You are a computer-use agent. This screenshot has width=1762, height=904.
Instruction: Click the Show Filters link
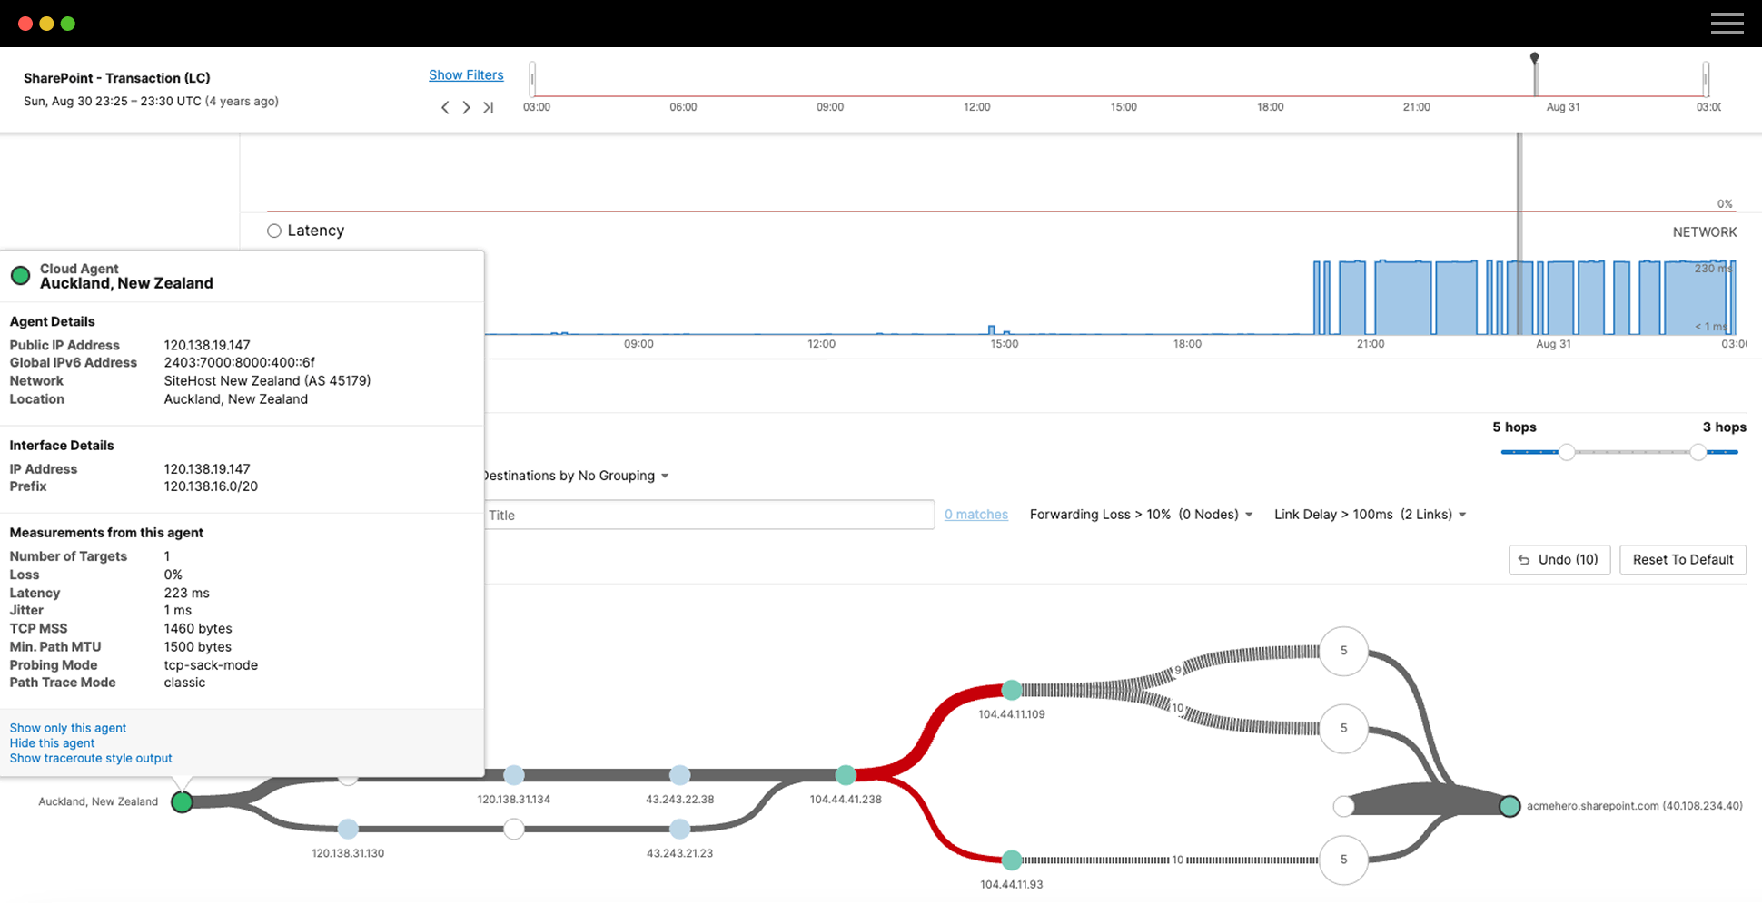(x=466, y=75)
